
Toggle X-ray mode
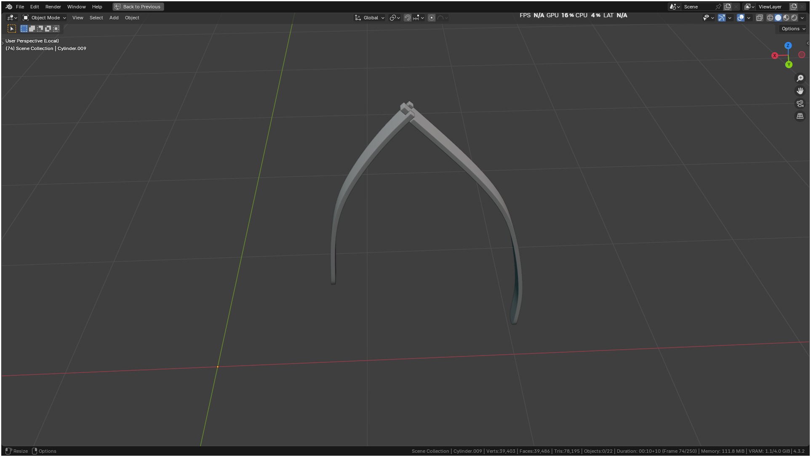(x=760, y=18)
